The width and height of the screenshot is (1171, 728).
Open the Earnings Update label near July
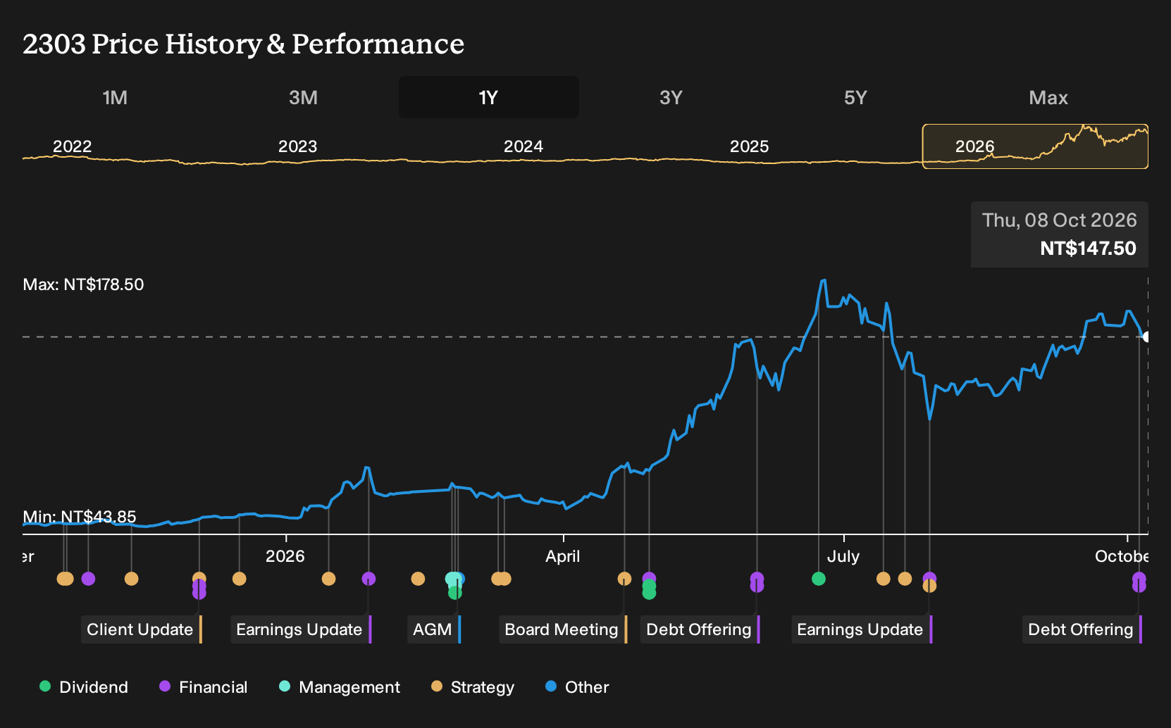pos(862,629)
